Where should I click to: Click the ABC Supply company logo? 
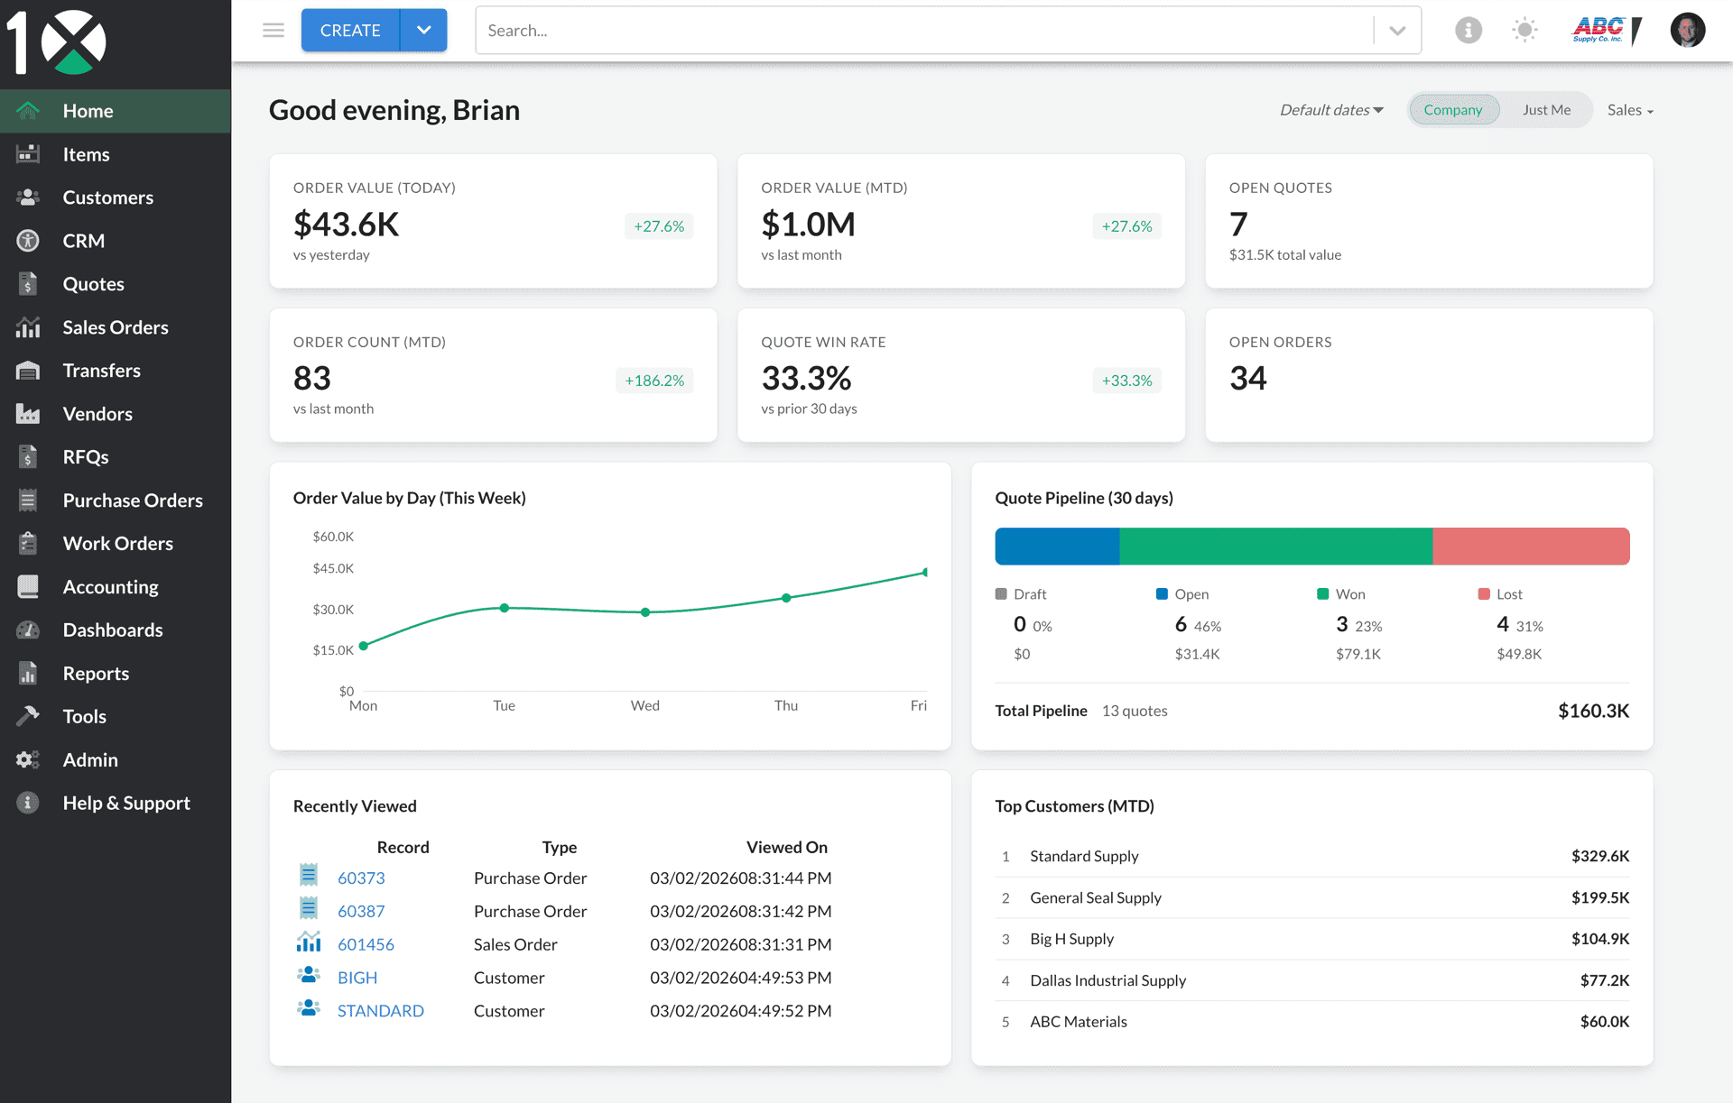[x=1607, y=31]
